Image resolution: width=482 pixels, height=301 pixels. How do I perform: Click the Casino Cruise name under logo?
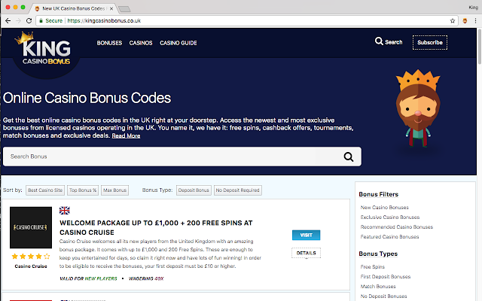pyautogui.click(x=31, y=266)
